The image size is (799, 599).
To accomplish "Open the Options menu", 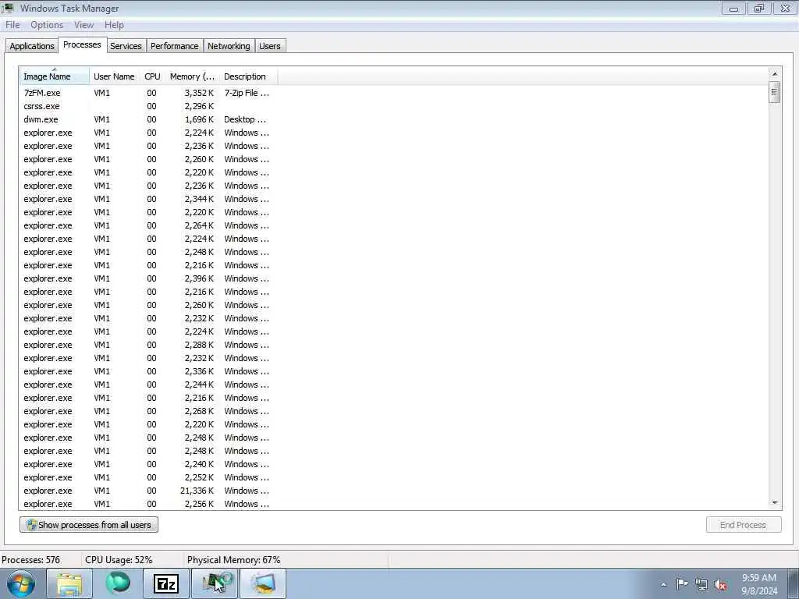I will click(x=46, y=25).
